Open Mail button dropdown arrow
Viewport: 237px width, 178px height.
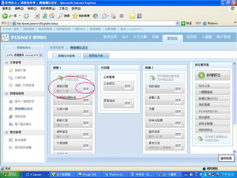click(x=108, y=16)
